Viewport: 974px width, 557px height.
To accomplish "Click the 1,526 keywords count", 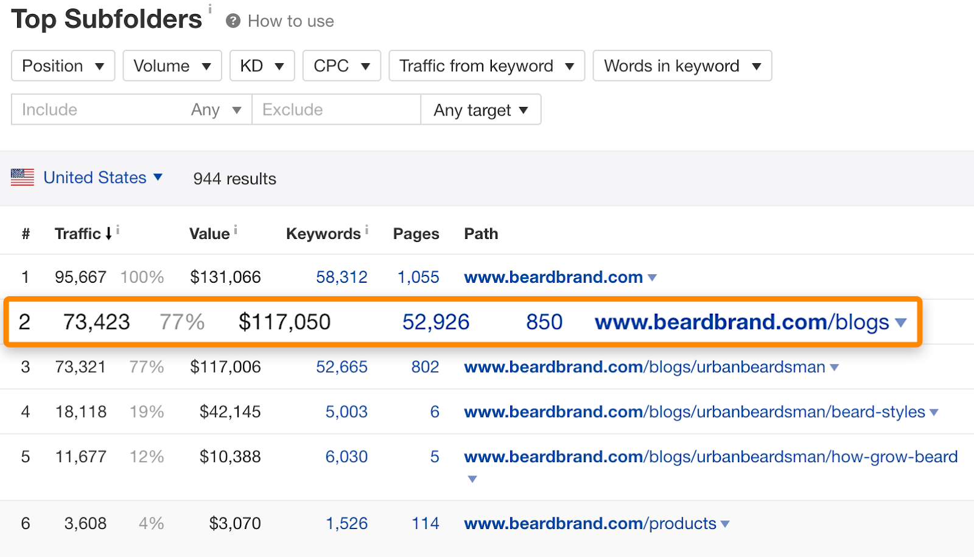I will (346, 524).
